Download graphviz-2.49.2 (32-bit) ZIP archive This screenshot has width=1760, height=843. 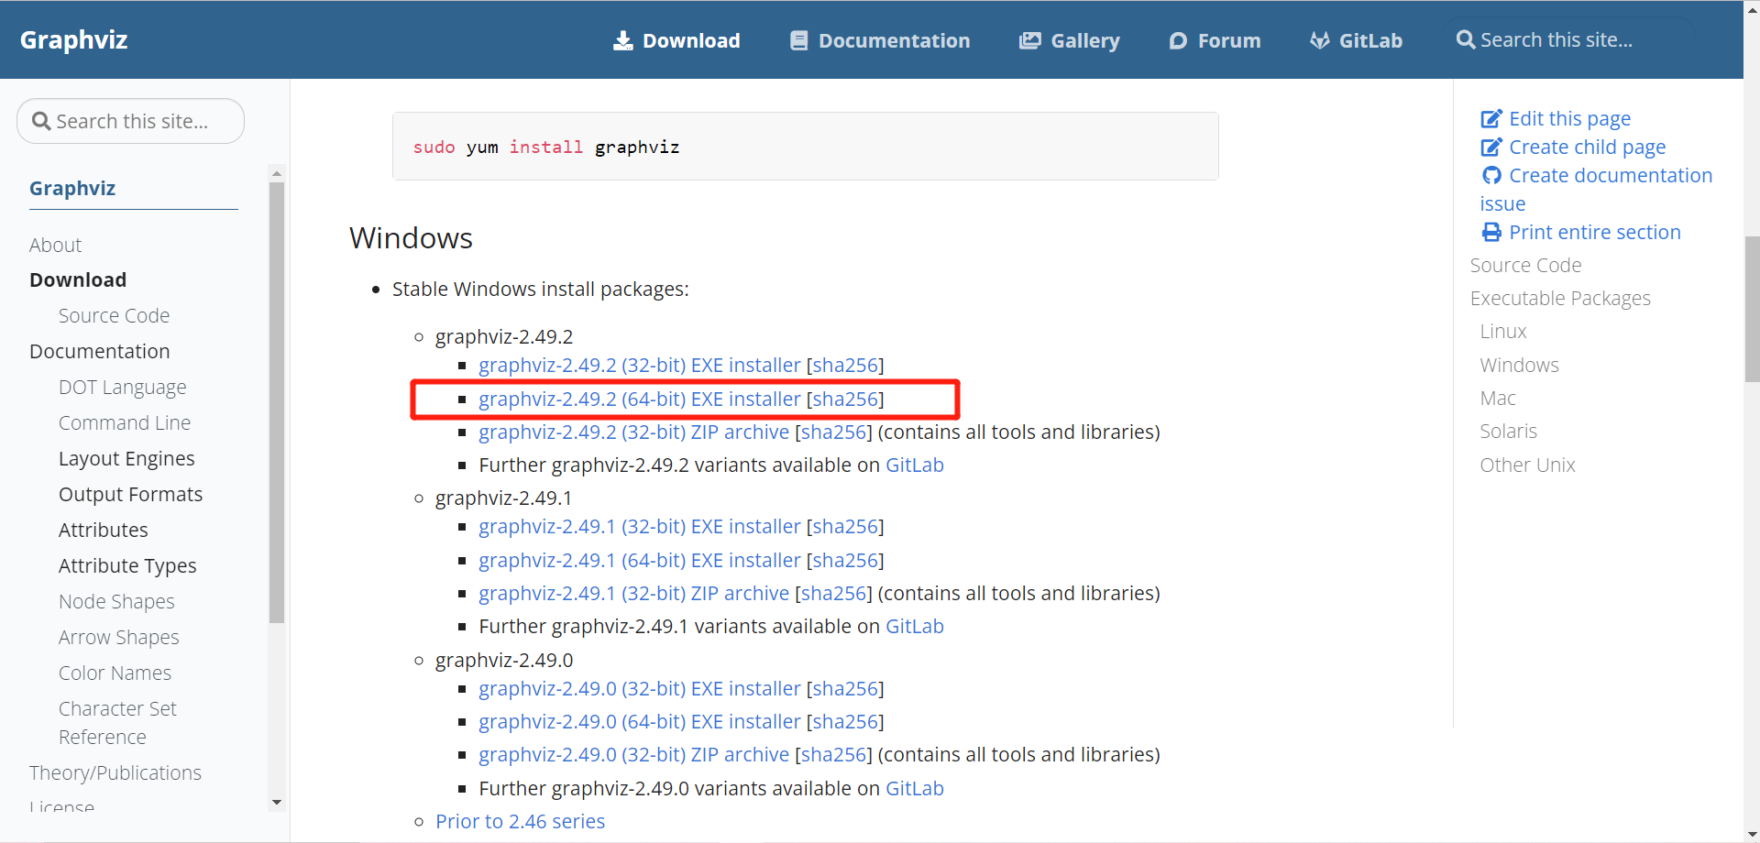(633, 432)
